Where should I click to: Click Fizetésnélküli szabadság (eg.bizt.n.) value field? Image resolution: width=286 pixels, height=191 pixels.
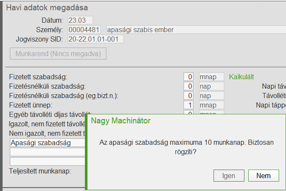tap(188, 95)
